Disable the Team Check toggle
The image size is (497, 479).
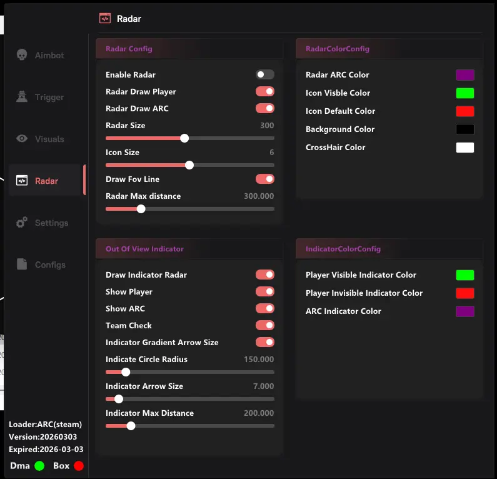[x=265, y=325]
